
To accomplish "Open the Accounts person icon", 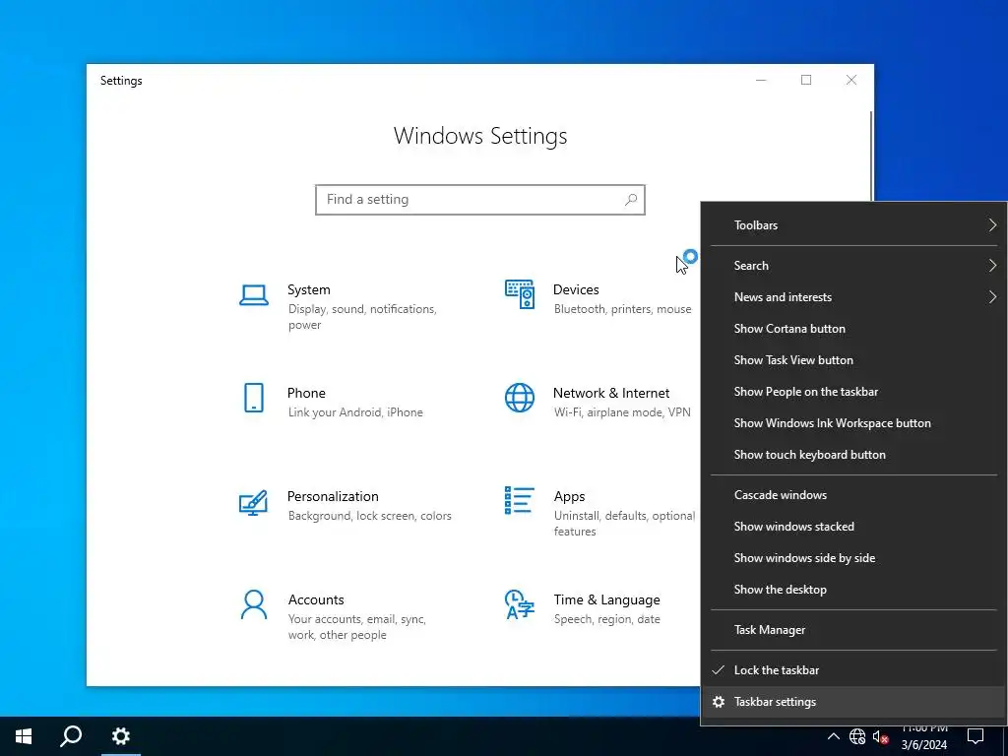I will click(x=254, y=605).
